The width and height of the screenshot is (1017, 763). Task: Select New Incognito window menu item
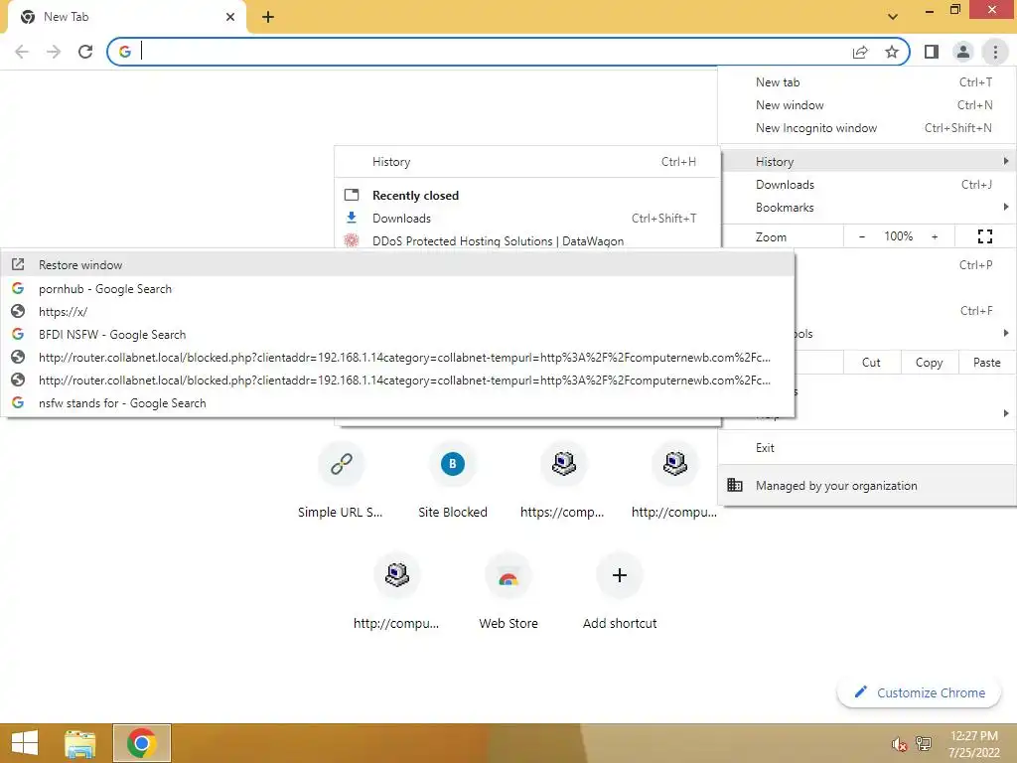point(867,128)
